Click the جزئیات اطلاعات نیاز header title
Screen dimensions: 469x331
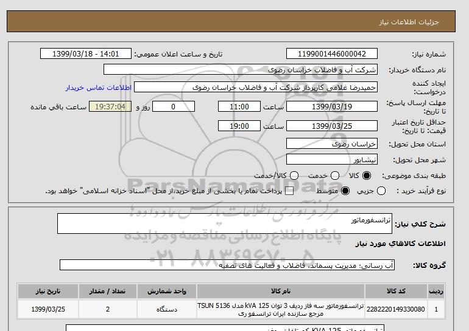pyautogui.click(x=409, y=22)
